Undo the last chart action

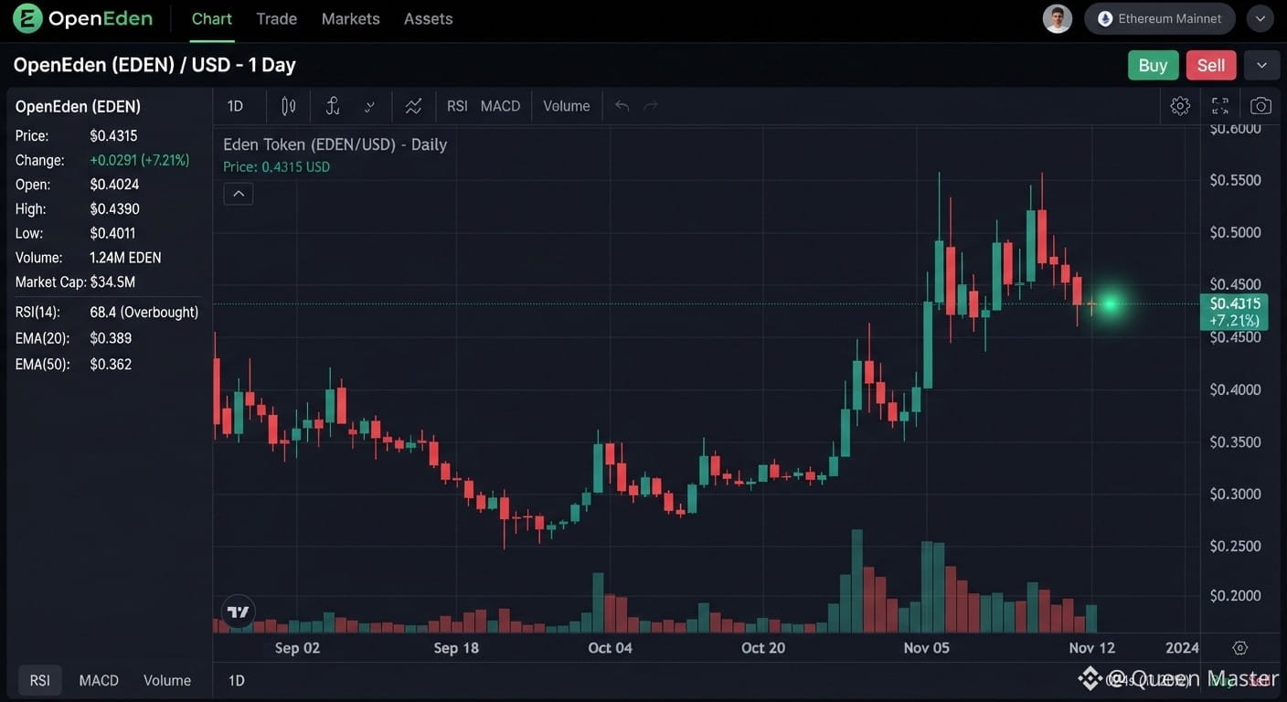(x=622, y=106)
